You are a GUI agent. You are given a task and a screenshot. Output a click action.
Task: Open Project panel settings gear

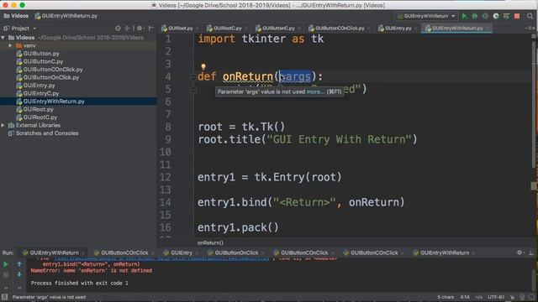[x=140, y=28]
